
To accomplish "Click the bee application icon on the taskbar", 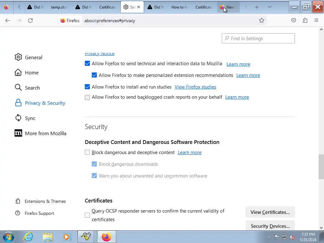I will pos(86,237).
